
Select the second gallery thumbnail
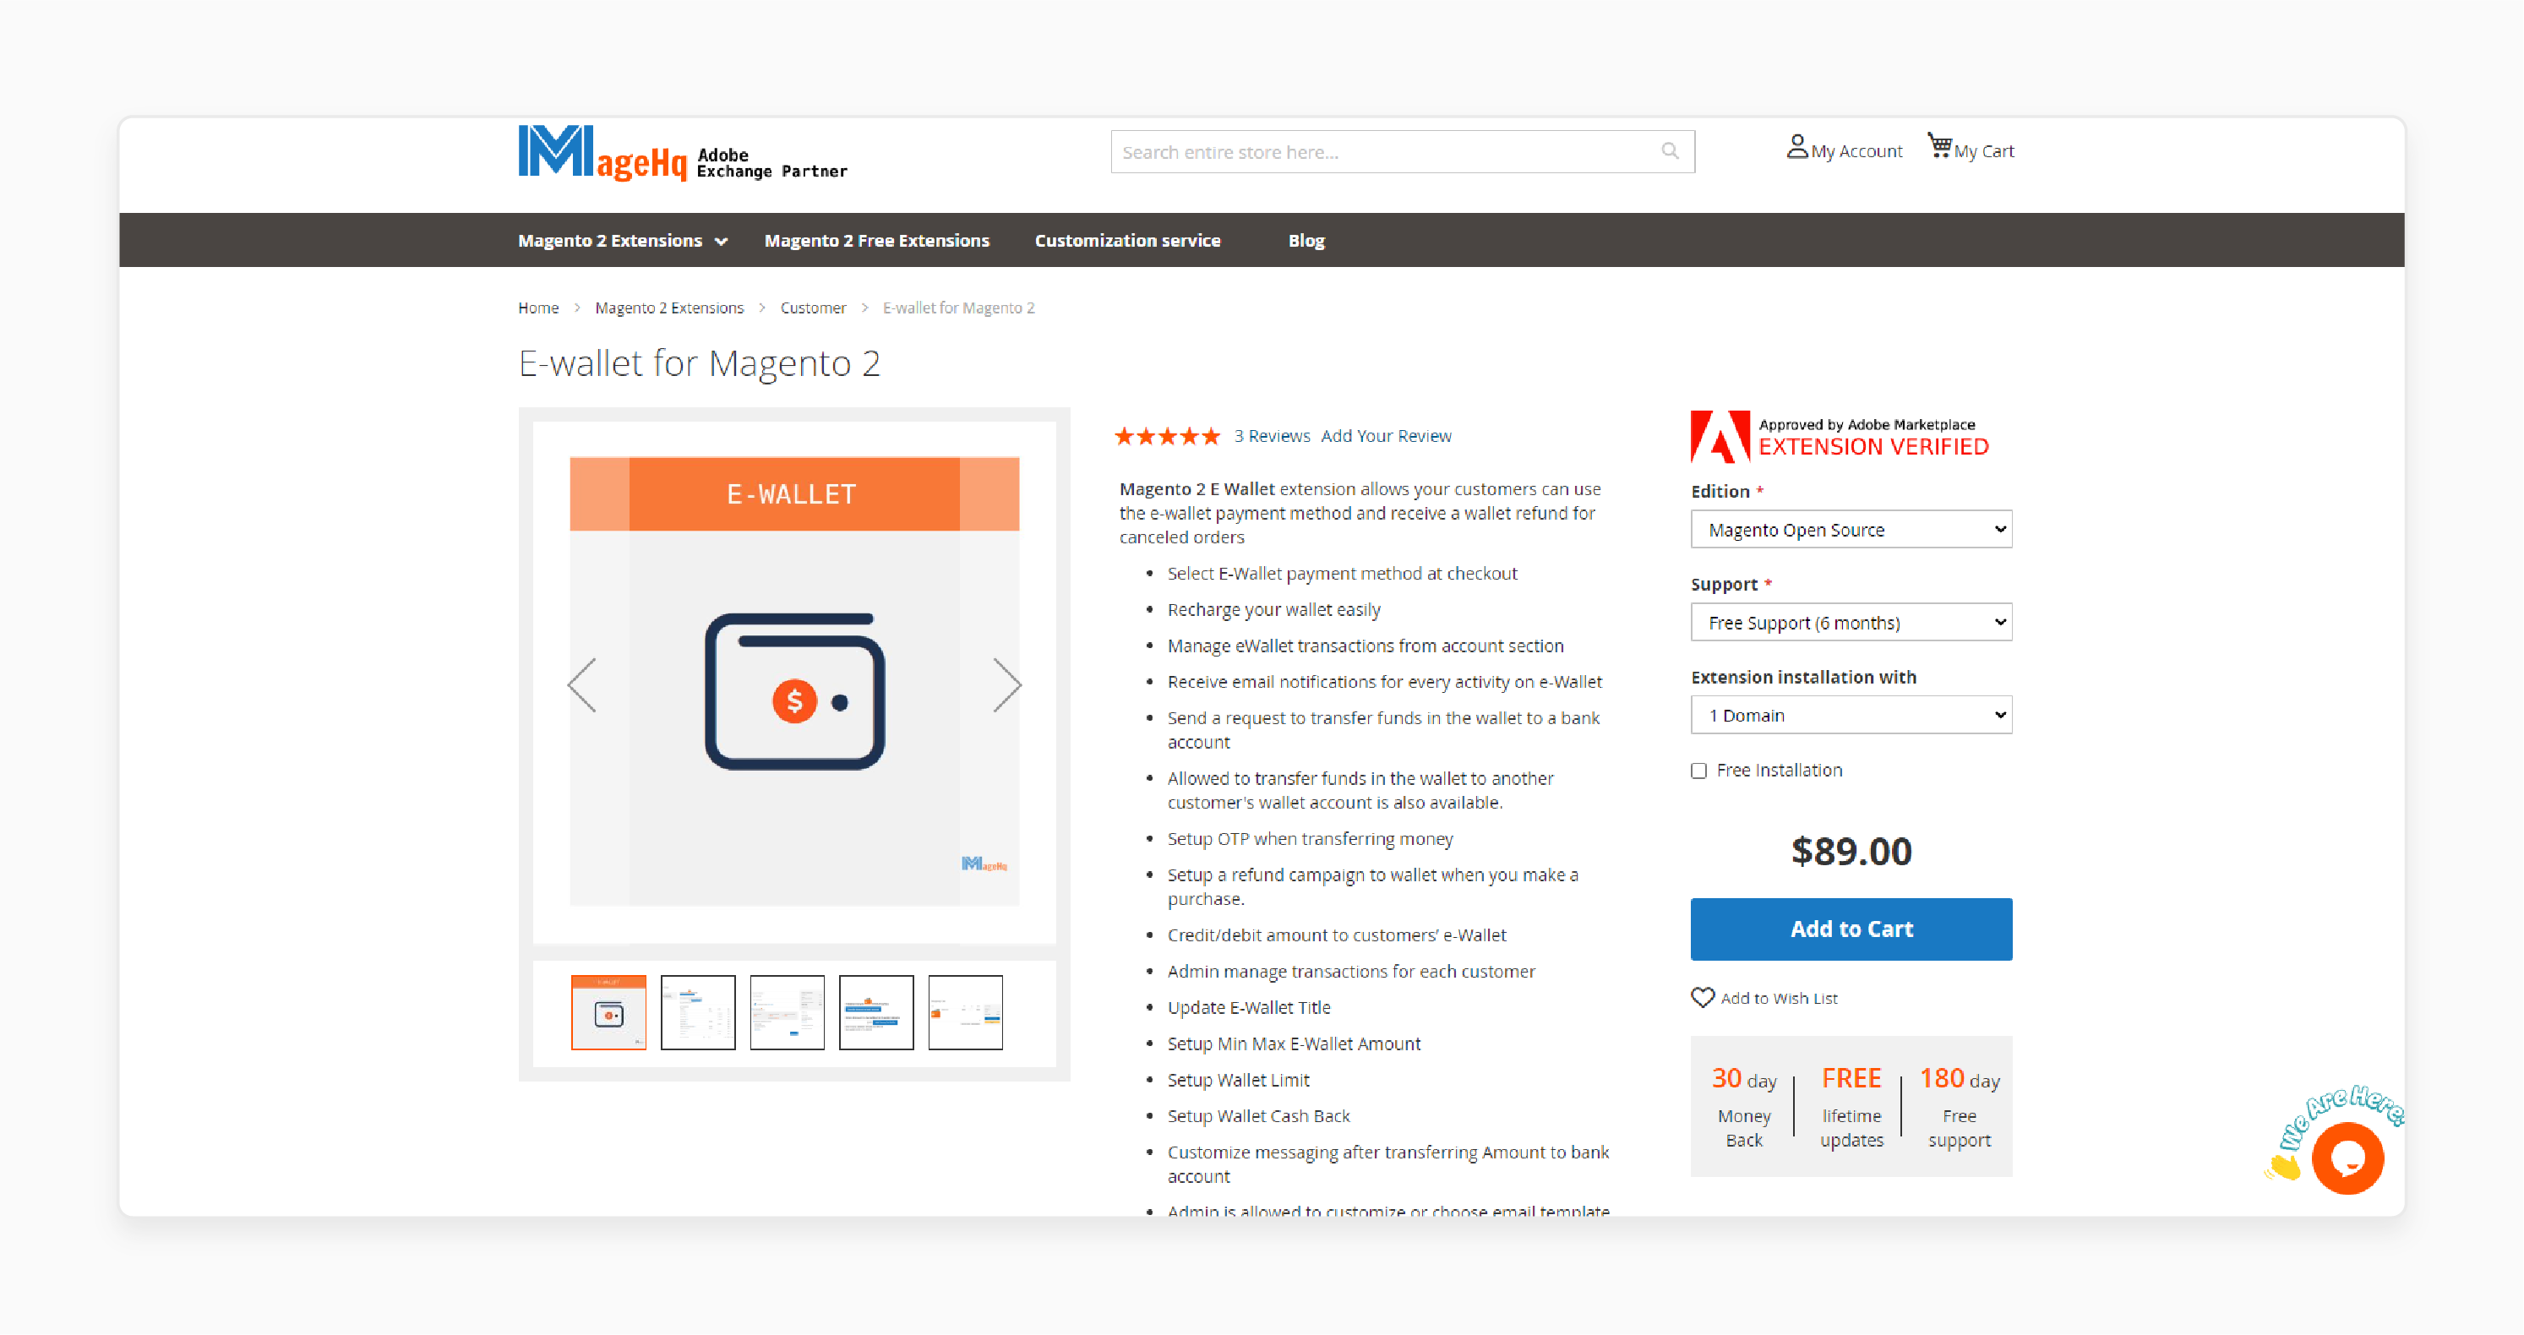coord(698,1011)
